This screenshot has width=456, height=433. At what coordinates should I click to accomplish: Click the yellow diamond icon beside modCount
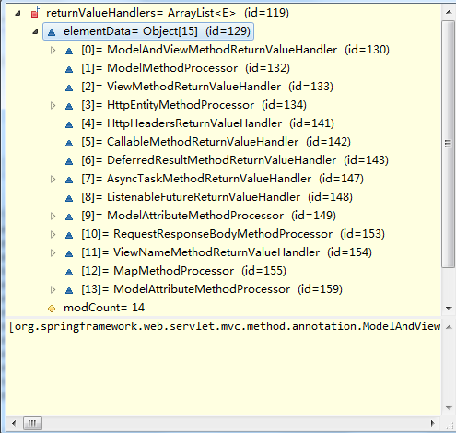click(52, 309)
